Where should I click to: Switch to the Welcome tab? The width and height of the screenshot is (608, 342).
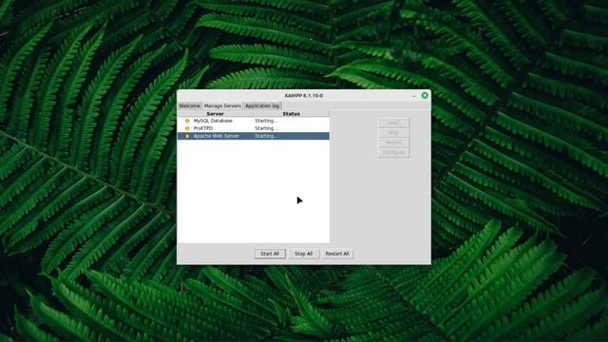(190, 105)
